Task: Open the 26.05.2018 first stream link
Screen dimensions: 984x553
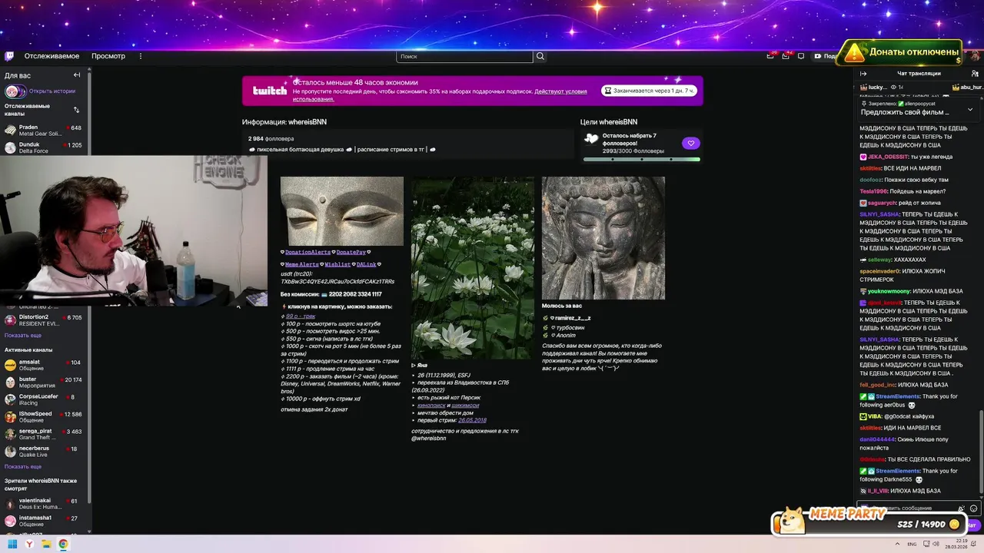Action: [472, 420]
